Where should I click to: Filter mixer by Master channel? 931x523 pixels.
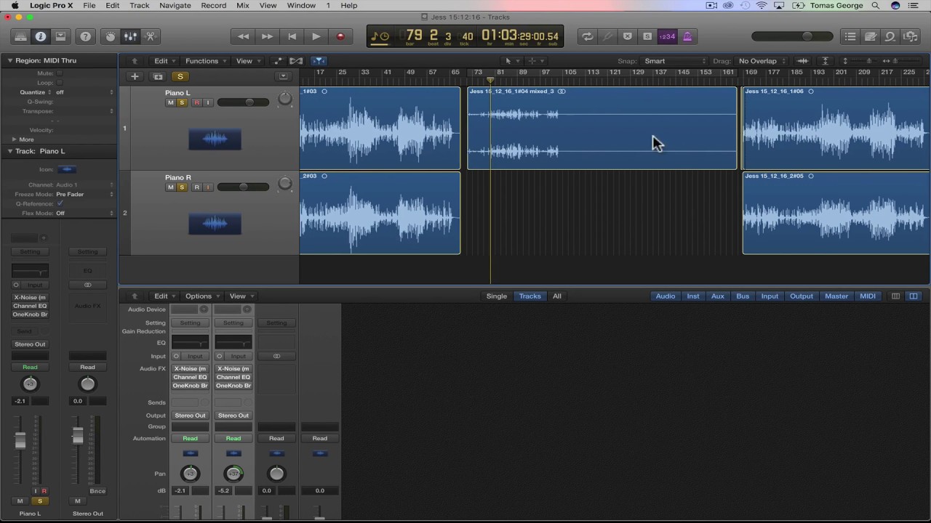coord(836,296)
